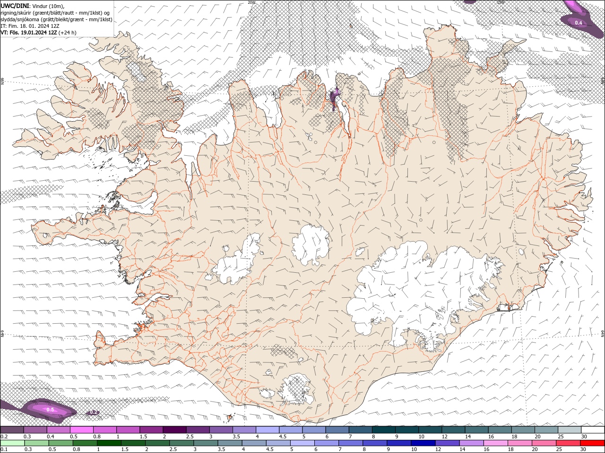Click the 'slydda/snjókoma' legend description line
Screen dimensions: 605x453
click(x=56, y=19)
